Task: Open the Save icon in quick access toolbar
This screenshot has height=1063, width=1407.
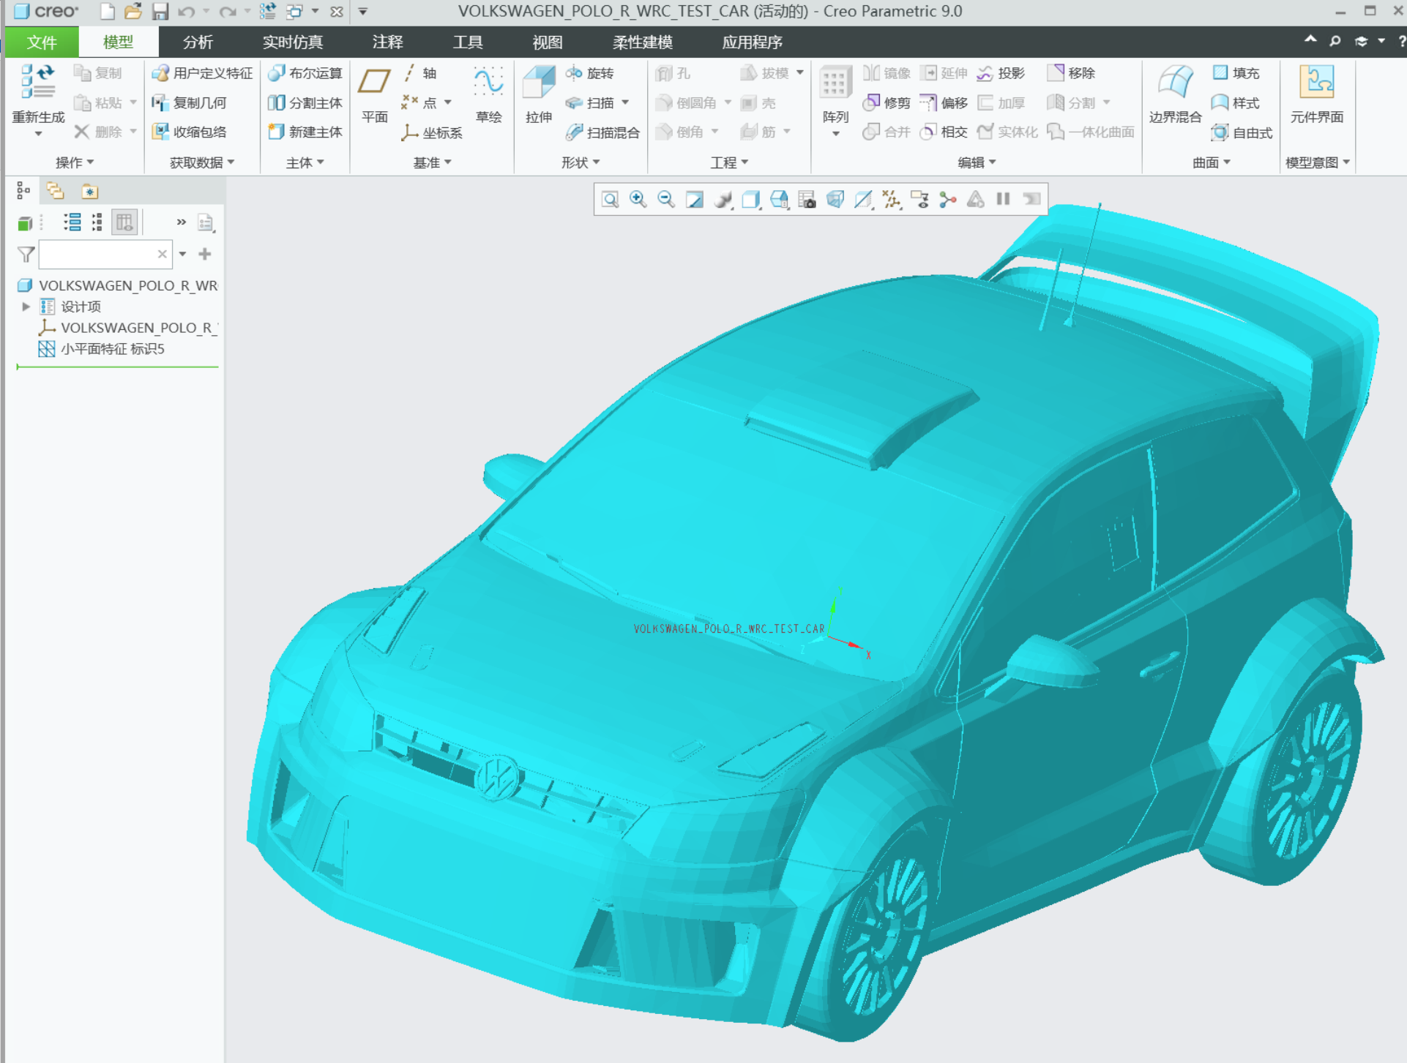Action: pos(160,12)
